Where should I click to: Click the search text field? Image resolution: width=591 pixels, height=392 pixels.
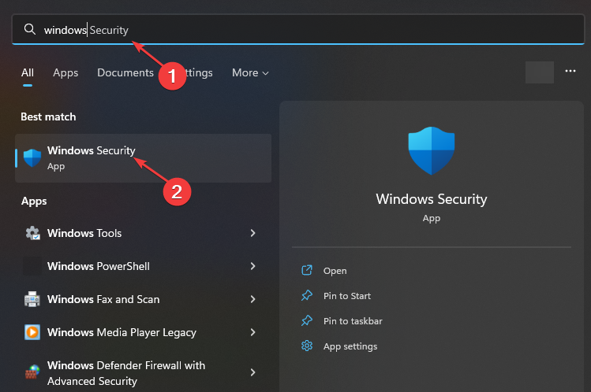coord(298,29)
